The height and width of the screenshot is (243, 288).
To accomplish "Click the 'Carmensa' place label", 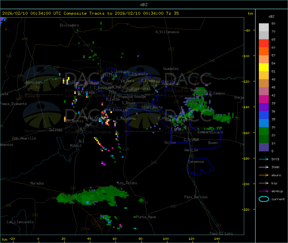I will [196, 162].
